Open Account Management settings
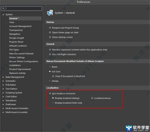The image size is (150, 132). [x=20, y=26]
